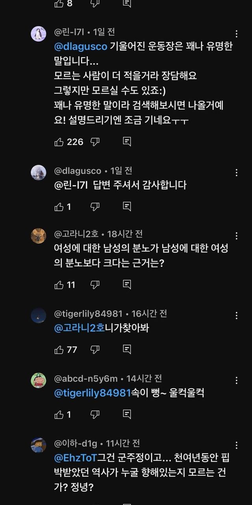Open the penguin avatar of @린-I7I
This screenshot has height=505, width=252.
(39, 35)
